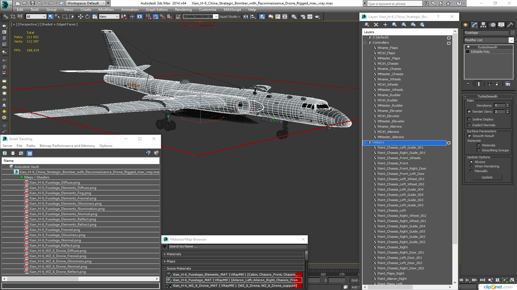Pin the modifier stack

468,84
